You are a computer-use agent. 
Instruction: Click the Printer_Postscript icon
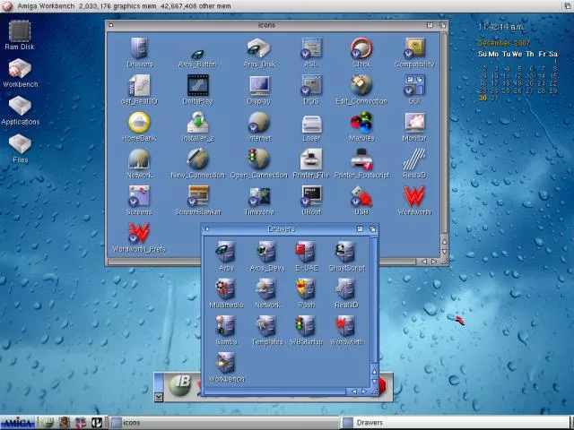361,161
